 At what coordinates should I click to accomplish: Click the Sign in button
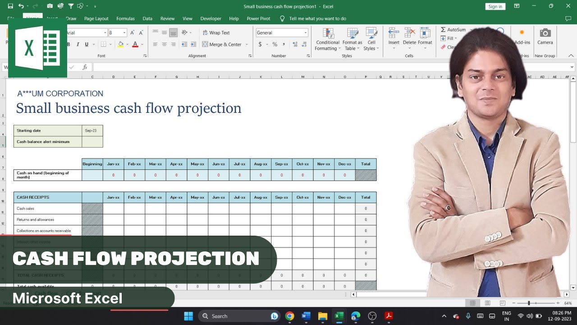click(x=495, y=6)
